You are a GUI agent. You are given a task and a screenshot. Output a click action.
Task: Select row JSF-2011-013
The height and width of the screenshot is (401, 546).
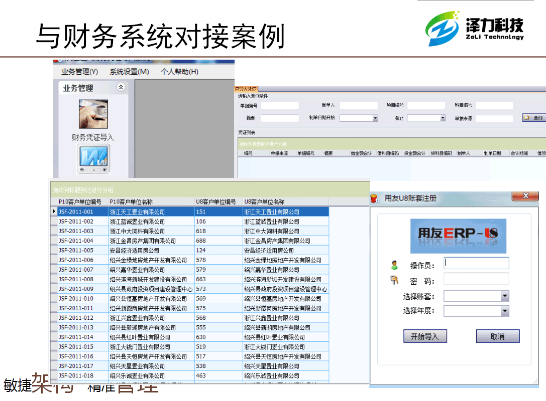pyautogui.click(x=190, y=327)
